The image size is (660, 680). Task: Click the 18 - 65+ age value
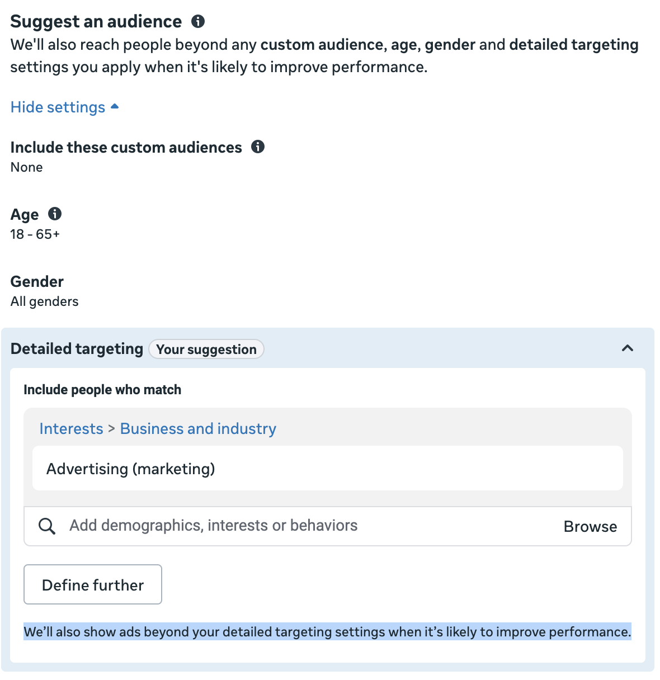click(x=35, y=234)
